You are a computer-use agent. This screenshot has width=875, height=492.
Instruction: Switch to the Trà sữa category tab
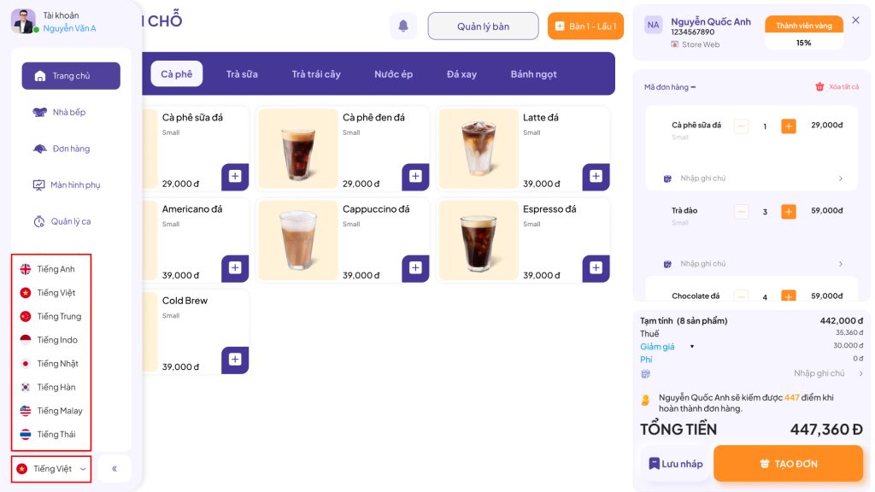click(242, 74)
